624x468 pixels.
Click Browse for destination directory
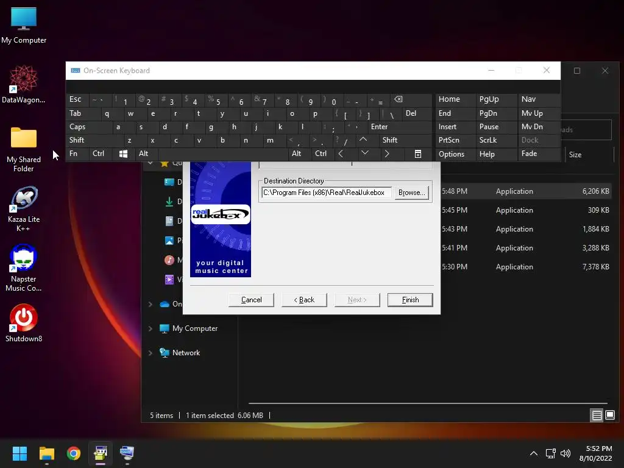(x=411, y=193)
